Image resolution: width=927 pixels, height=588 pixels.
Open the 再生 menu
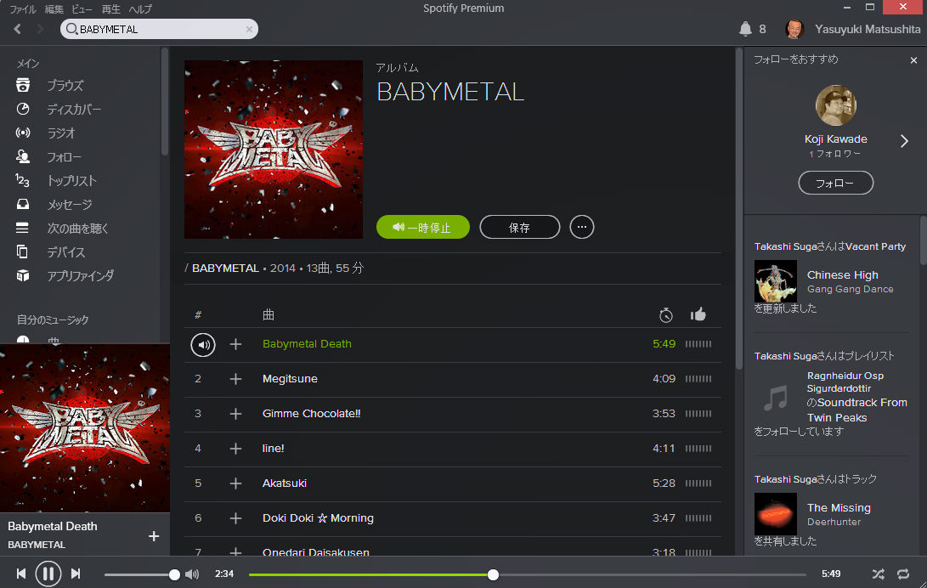(110, 8)
